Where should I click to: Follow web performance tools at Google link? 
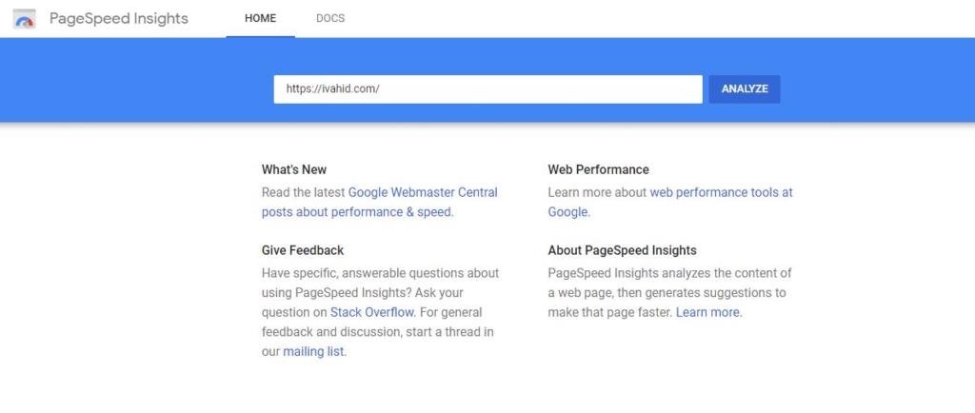(x=722, y=192)
